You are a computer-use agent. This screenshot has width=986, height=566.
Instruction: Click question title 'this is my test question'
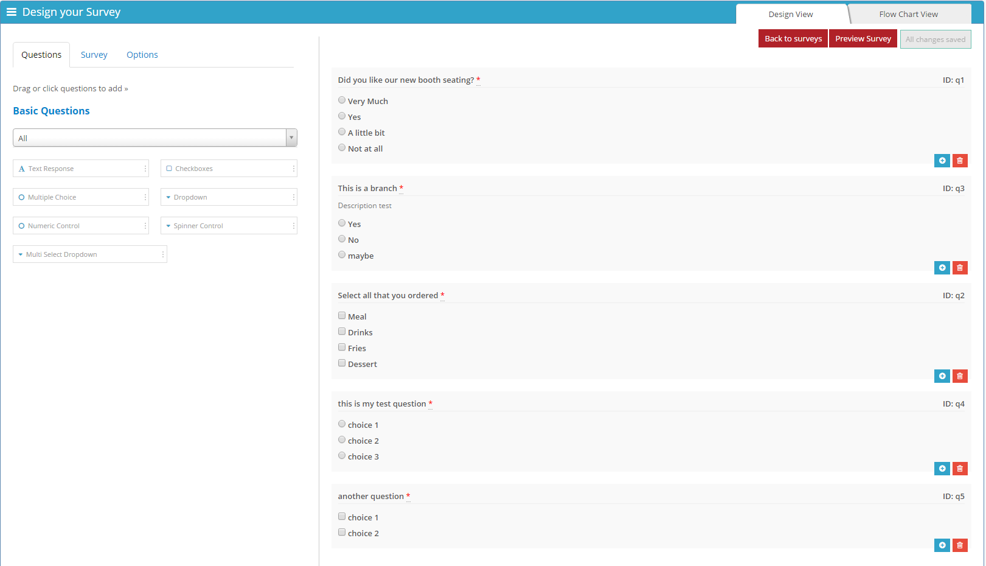(382, 404)
